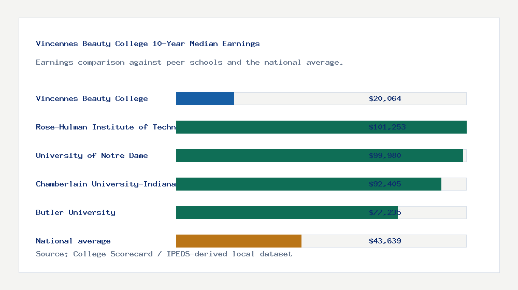
Task: Select the 'Rose-Hulman Institute of Techn' label
Action: 106,127
